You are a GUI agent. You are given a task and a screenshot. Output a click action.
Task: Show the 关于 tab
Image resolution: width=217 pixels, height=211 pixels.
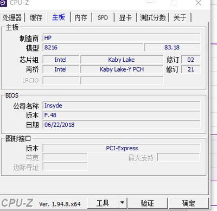pyautogui.click(x=180, y=17)
